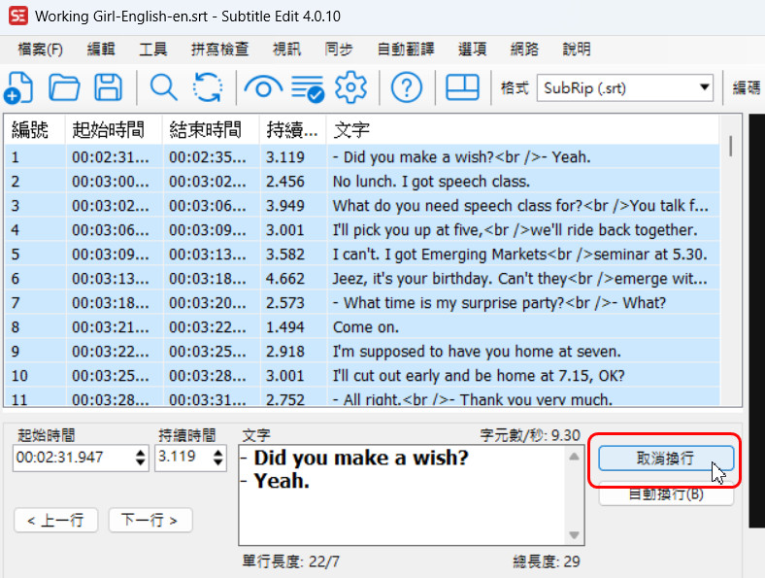Open the 同步 menu
This screenshot has width=765, height=578.
click(x=339, y=50)
